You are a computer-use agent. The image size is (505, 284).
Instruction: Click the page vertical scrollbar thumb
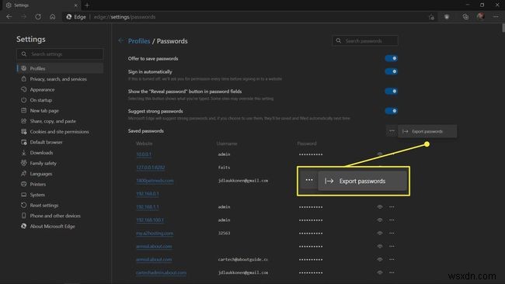click(x=503, y=28)
